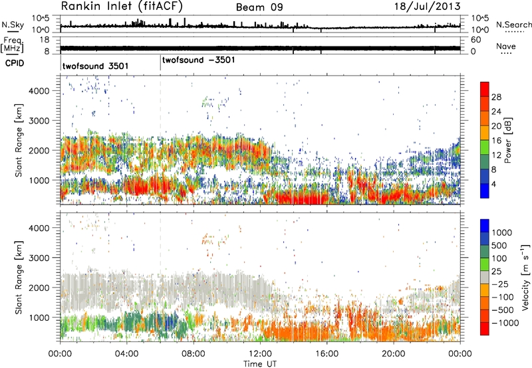This screenshot has width=532, height=368.
Task: Select the 'twofsound 3501' CPID entry
Action: (x=96, y=66)
